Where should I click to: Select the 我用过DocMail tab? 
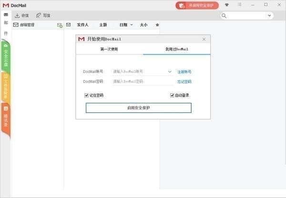click(177, 49)
